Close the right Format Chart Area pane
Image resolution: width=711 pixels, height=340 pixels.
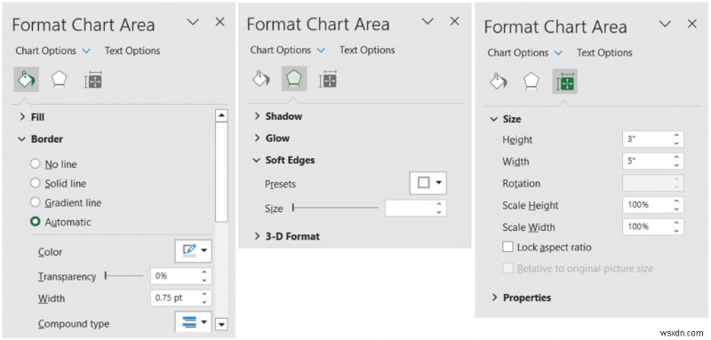(x=692, y=24)
